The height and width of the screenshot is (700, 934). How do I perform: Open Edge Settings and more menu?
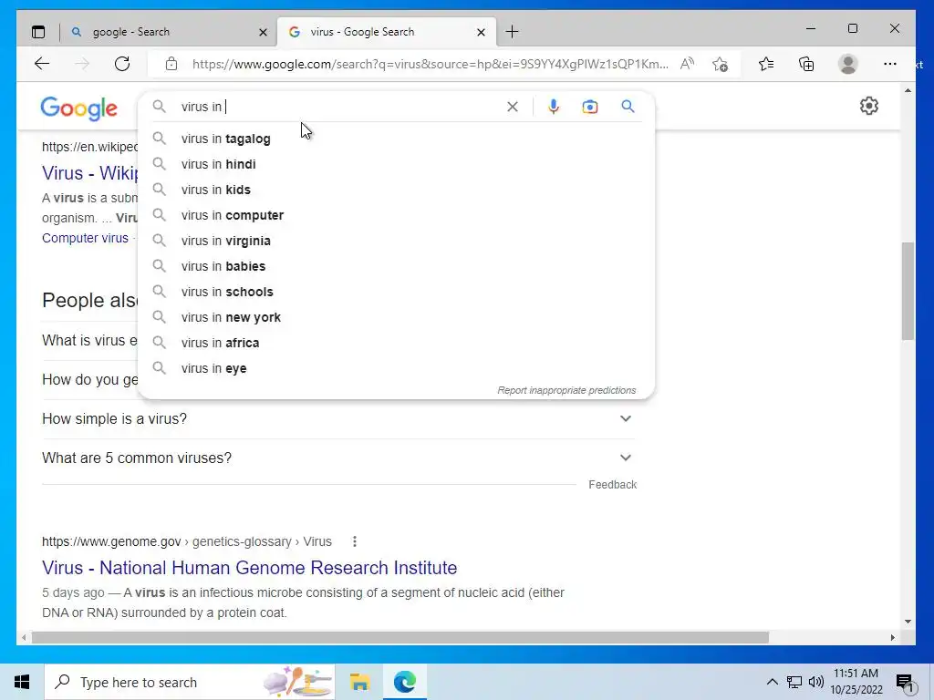890,64
